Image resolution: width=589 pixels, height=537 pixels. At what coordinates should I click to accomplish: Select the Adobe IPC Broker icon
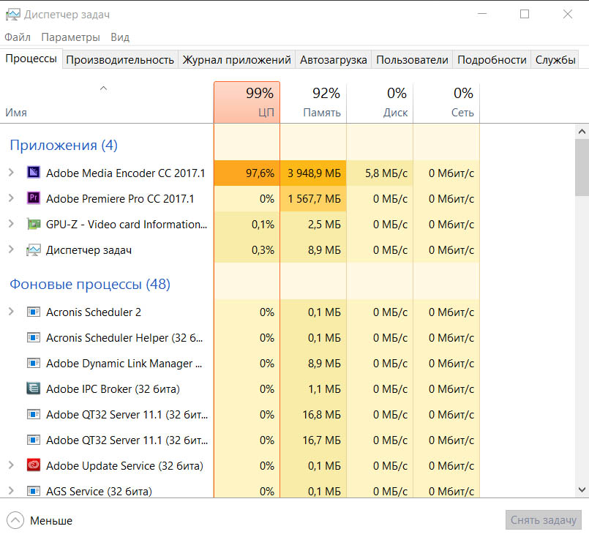coord(34,388)
